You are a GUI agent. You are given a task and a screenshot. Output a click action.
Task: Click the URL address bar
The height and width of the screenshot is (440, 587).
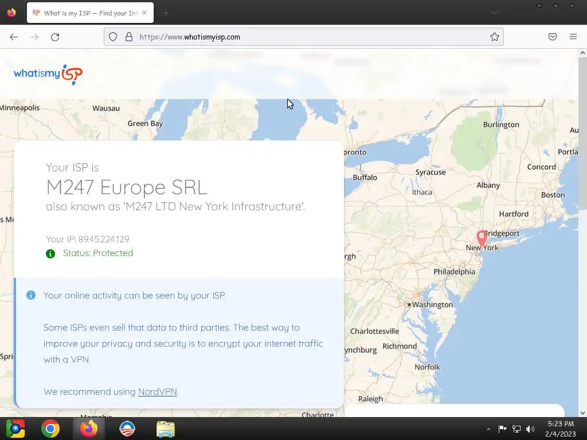point(304,37)
